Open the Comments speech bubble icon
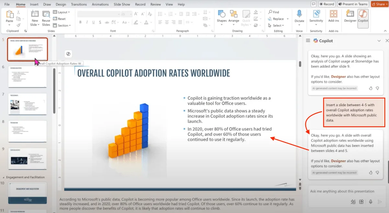Image resolution: width=389 pixels, height=213 pixels. (313, 4)
